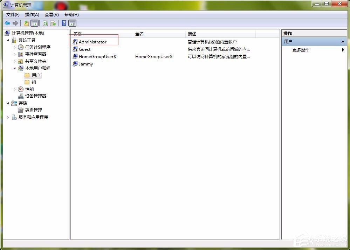This screenshot has width=350, height=250.
Task: Open the 更多操作 submenu arrow
Action: [x=343, y=50]
